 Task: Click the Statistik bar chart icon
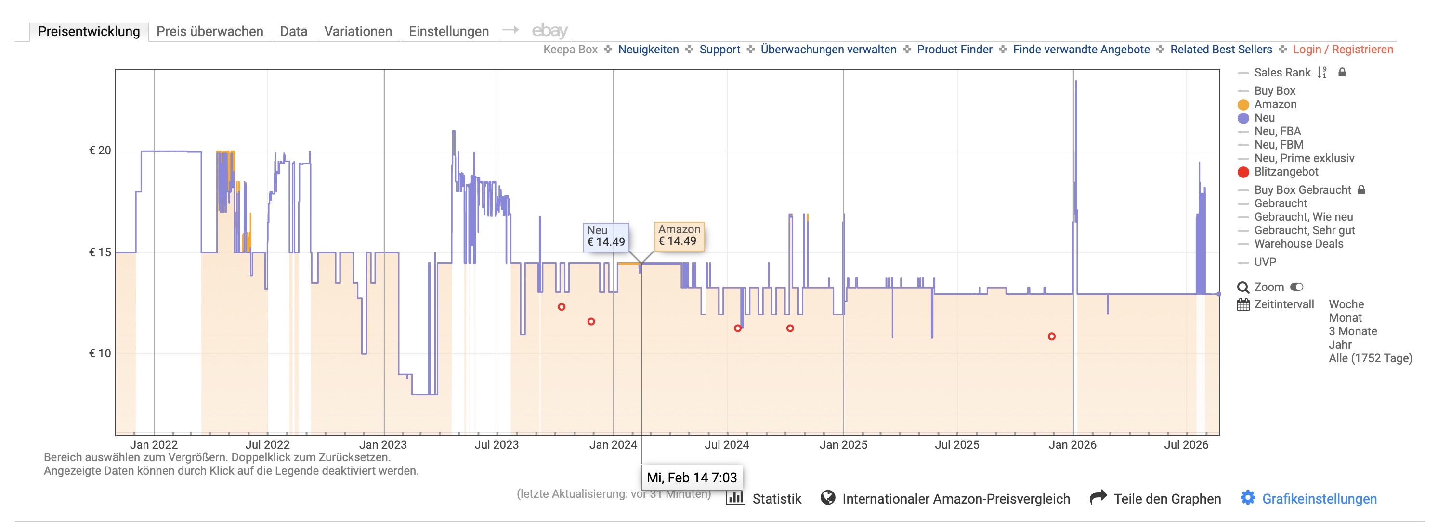point(735,497)
